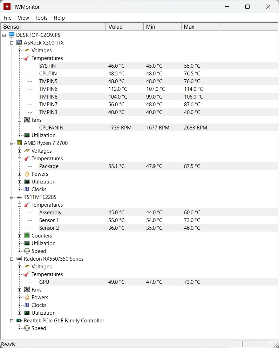This screenshot has height=348, width=279.
Task: Expand the Realtek Speed node
Action: pyautogui.click(x=20, y=328)
